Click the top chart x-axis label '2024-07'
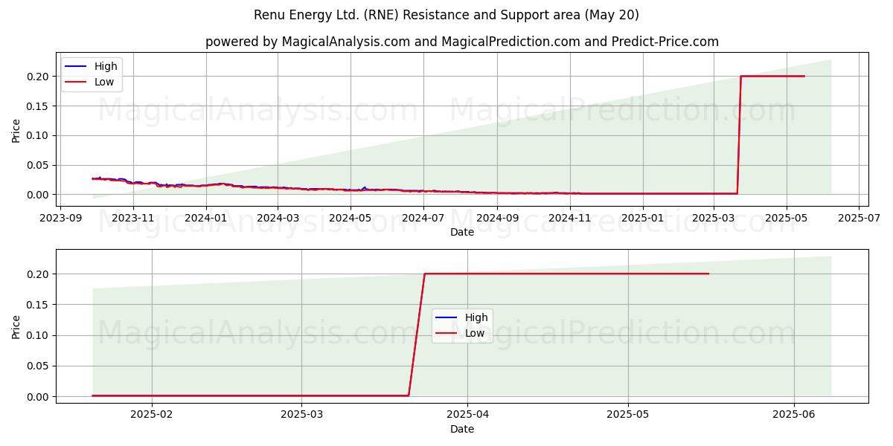The height and width of the screenshot is (446, 893). pyautogui.click(x=423, y=217)
